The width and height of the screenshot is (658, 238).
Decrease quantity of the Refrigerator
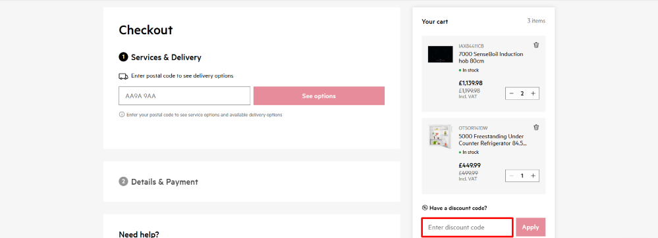[x=511, y=176]
